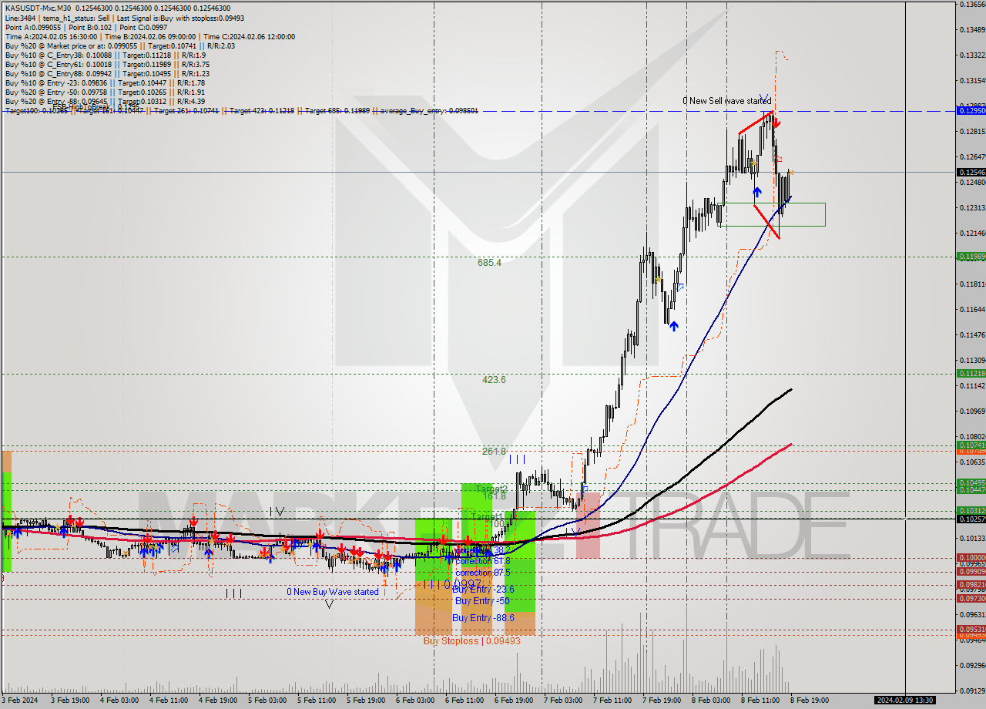This screenshot has height=709, width=986.
Task: Click the 'Buy Entry -23.6' label
Action: (x=483, y=589)
